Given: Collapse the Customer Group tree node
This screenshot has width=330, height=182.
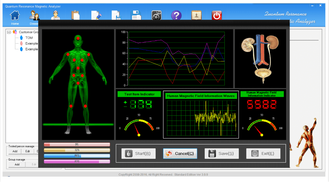Looking at the screenshot, I should (x=9, y=32).
